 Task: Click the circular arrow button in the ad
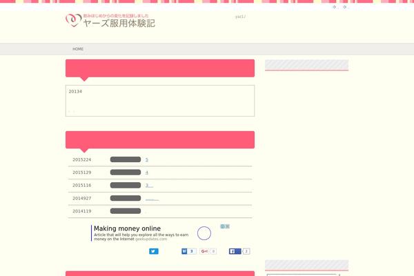point(204,233)
